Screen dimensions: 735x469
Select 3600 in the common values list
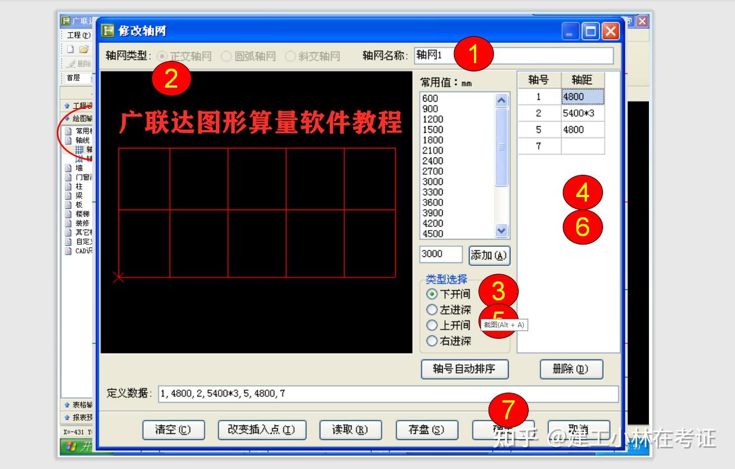click(x=433, y=203)
